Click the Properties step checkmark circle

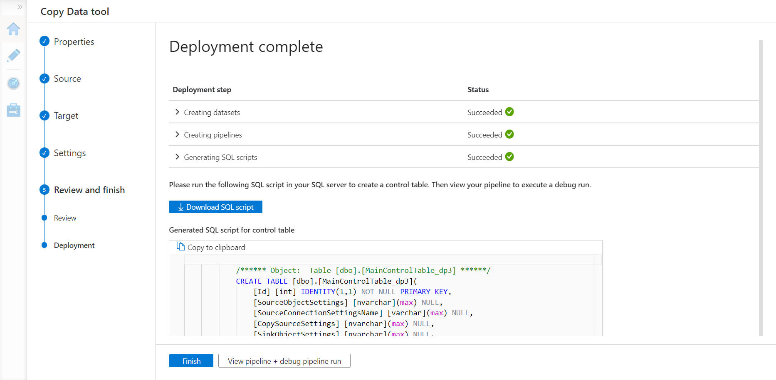[44, 41]
